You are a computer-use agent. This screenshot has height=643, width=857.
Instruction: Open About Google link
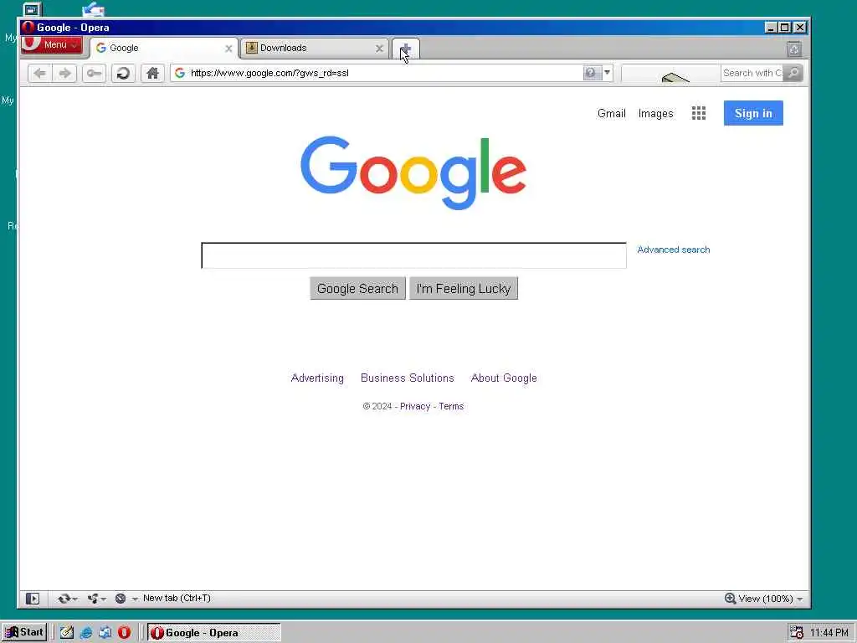point(504,378)
